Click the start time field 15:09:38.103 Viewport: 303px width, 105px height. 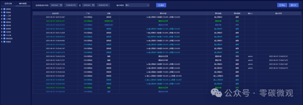coord(71,5)
